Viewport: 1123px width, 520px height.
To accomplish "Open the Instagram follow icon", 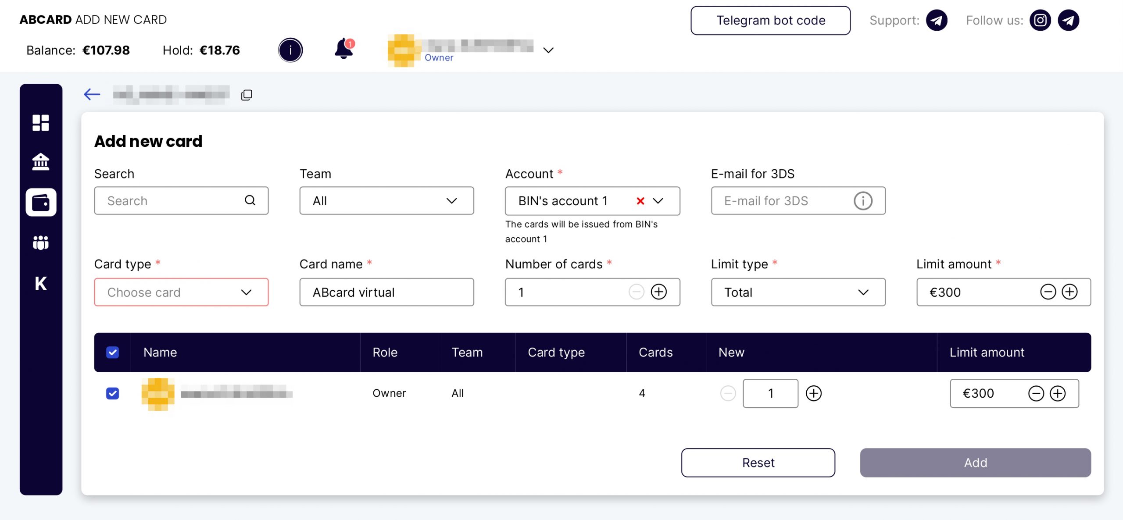I will tap(1040, 20).
